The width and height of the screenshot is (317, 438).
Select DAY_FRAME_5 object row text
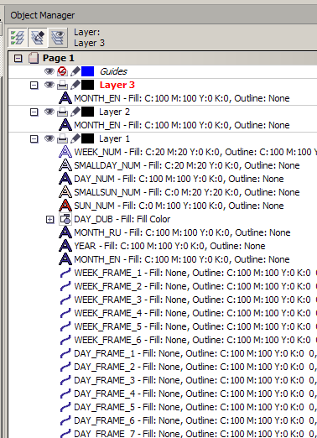(195, 407)
